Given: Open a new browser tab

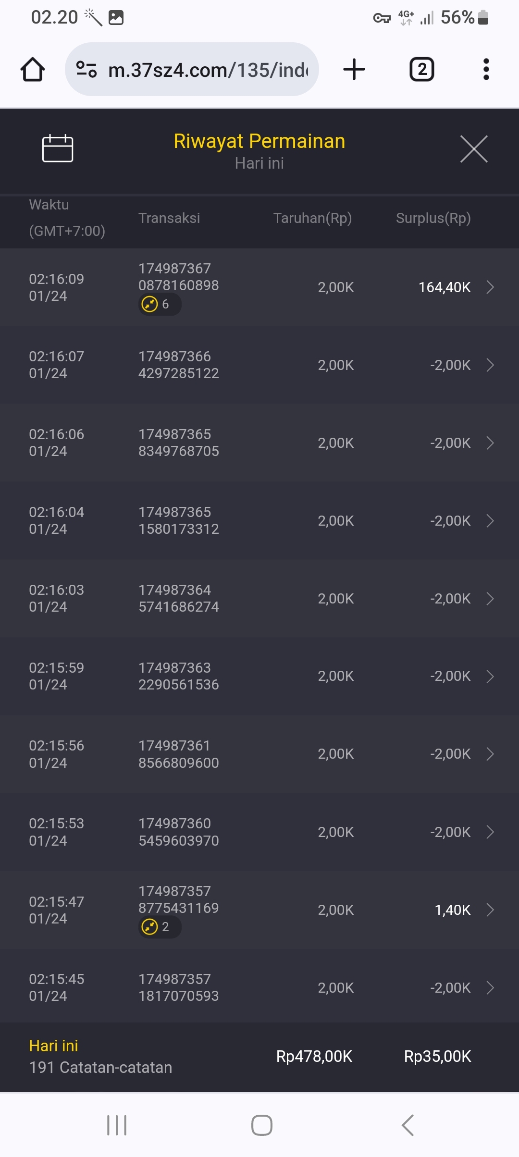Looking at the screenshot, I should pos(354,70).
